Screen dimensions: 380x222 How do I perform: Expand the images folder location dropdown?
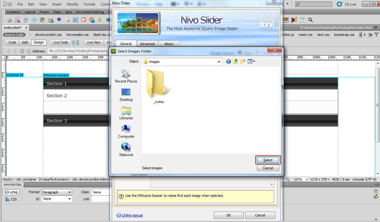tap(219, 62)
